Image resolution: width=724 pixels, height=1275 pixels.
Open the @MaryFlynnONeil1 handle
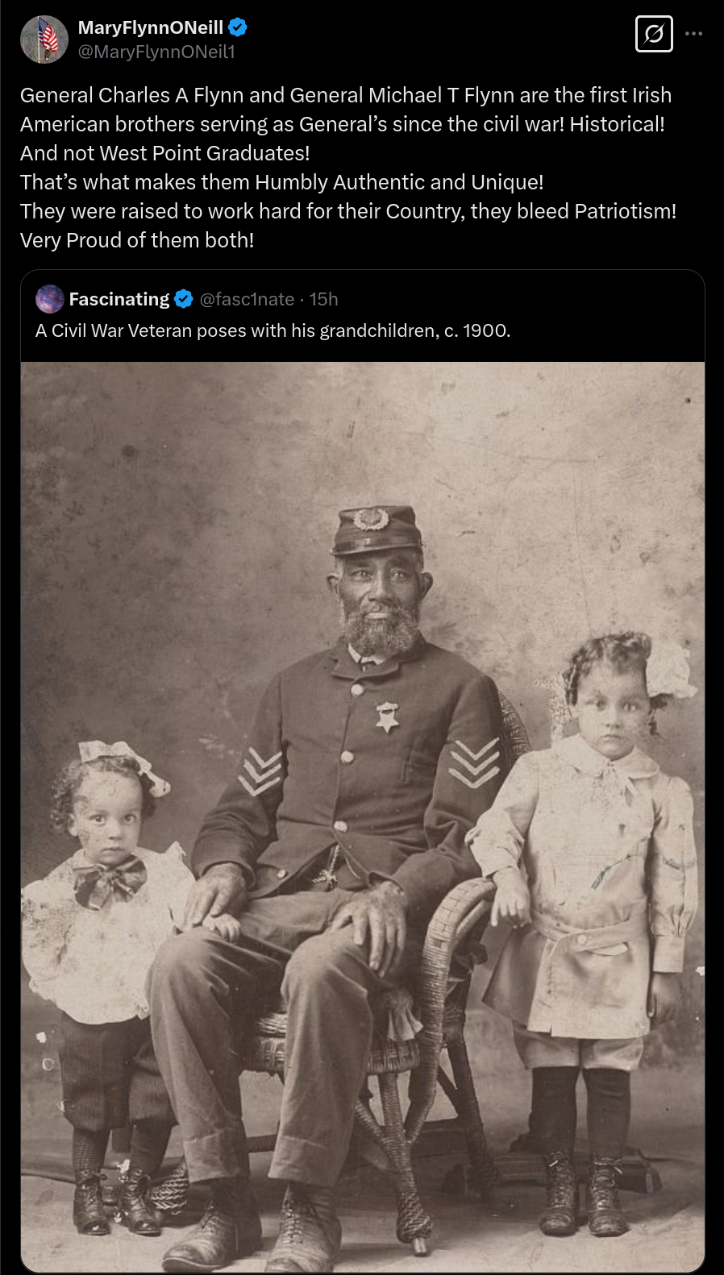pos(156,52)
